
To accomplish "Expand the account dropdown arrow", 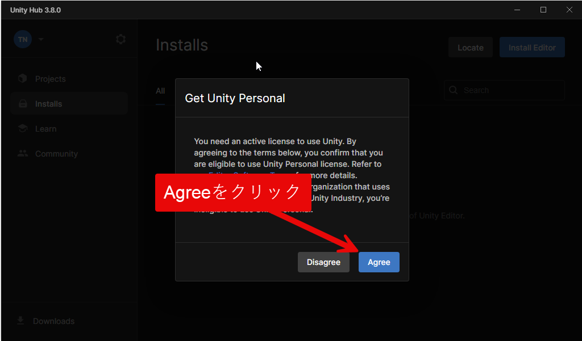I will click(41, 39).
